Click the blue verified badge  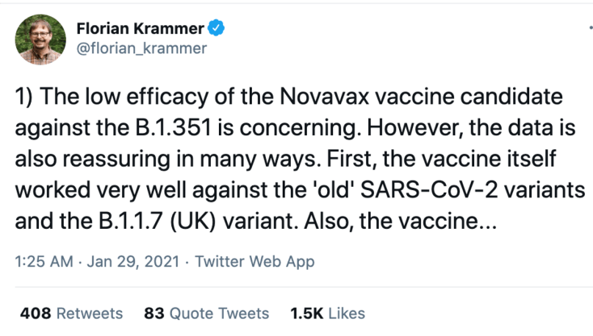(x=217, y=29)
